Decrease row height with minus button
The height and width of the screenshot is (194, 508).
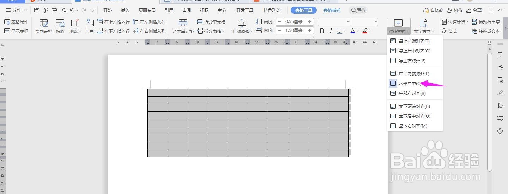(280, 22)
